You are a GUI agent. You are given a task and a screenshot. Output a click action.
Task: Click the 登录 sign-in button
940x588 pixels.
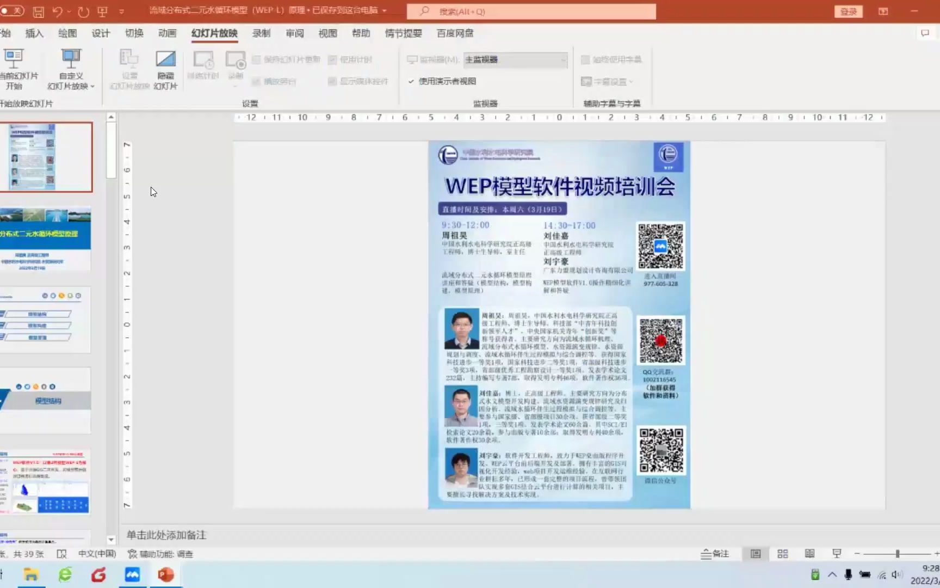tap(848, 11)
